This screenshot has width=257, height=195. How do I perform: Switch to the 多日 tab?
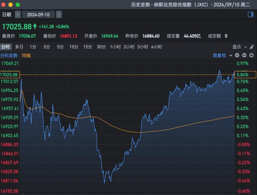tap(19, 47)
